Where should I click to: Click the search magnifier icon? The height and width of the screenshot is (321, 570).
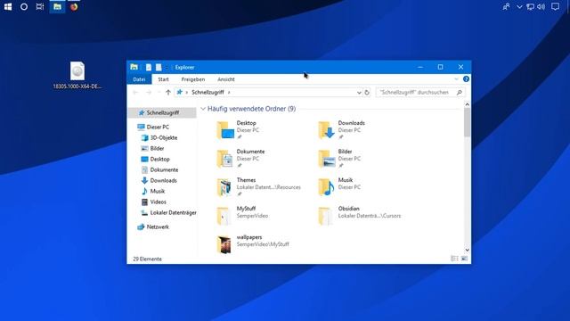coord(460,93)
